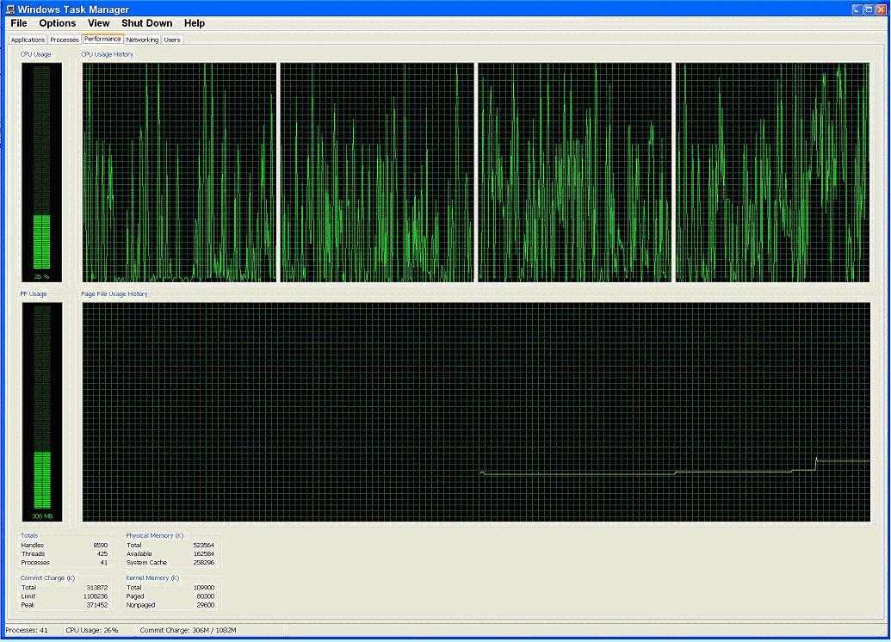The width and height of the screenshot is (891, 642).
Task: Select the Limit value "1108236"
Action: point(96,596)
